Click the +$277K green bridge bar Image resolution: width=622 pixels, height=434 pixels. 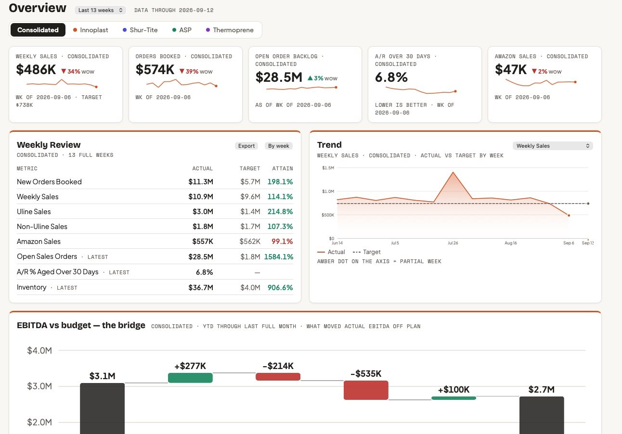pyautogui.click(x=190, y=378)
